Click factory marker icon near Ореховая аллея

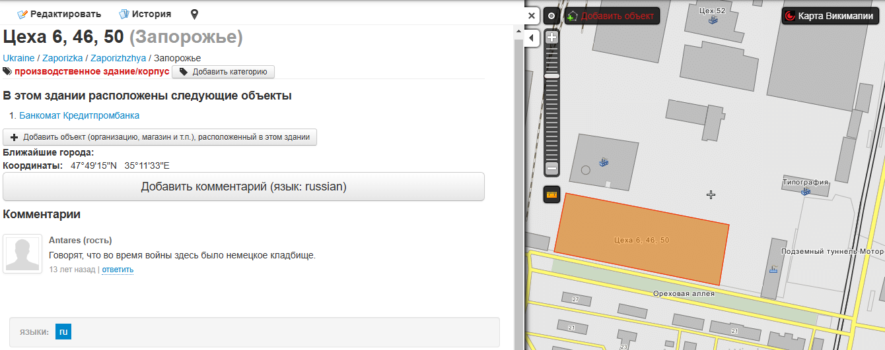[x=773, y=269]
